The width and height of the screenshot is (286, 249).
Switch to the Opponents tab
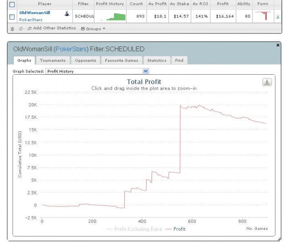[x=85, y=60]
